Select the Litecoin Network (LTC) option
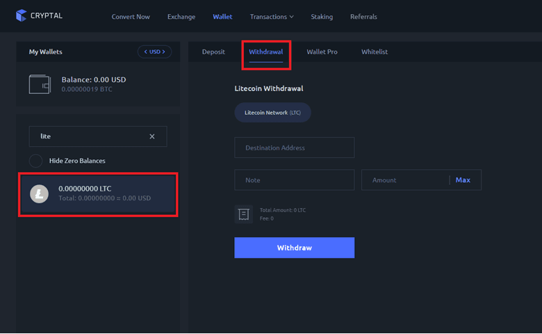 (272, 113)
